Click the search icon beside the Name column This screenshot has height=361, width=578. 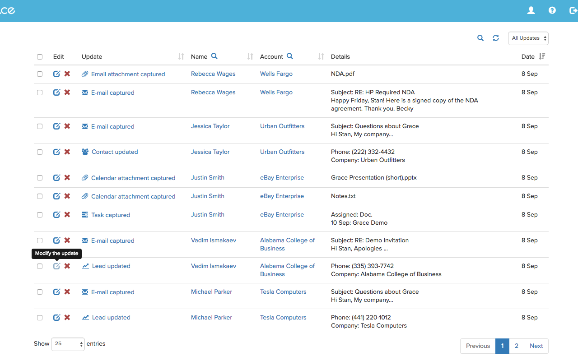(214, 56)
